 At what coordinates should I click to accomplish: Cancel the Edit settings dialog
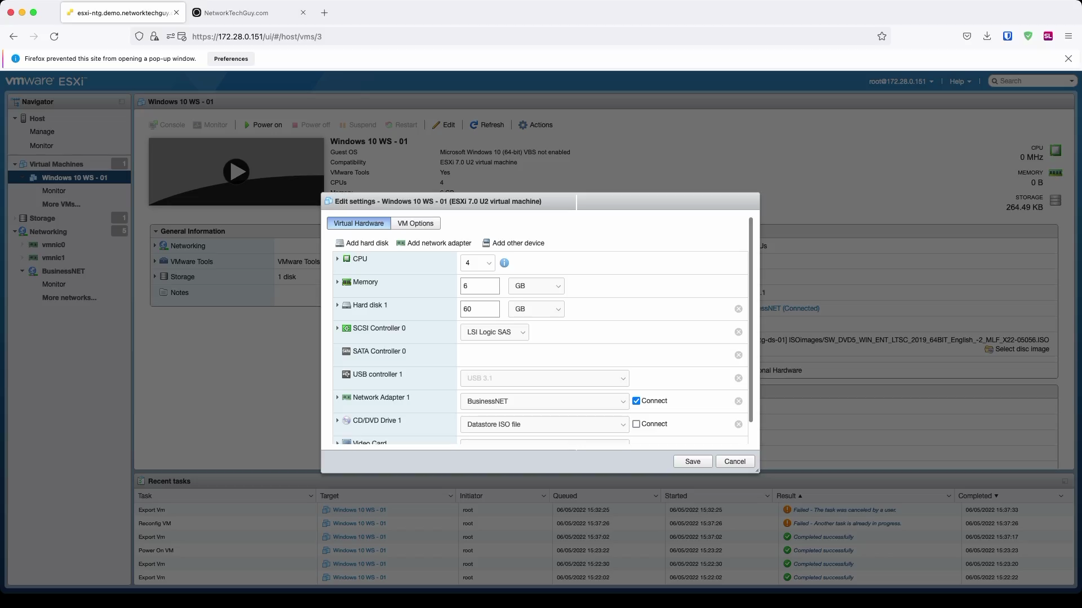735,462
